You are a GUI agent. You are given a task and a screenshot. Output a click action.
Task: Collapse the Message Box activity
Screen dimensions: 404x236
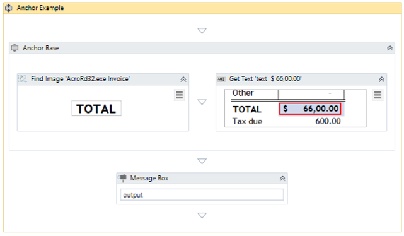click(282, 179)
